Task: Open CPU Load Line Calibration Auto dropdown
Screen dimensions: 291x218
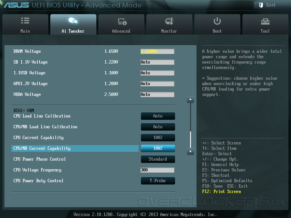Action: 158,116
